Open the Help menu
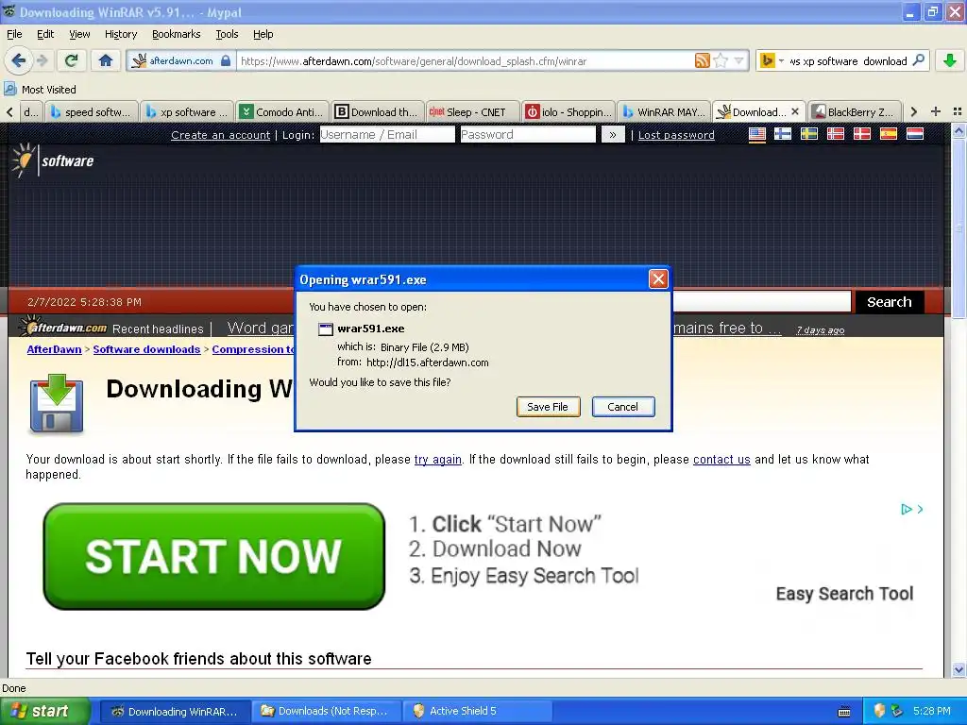The width and height of the screenshot is (967, 725). (x=263, y=34)
